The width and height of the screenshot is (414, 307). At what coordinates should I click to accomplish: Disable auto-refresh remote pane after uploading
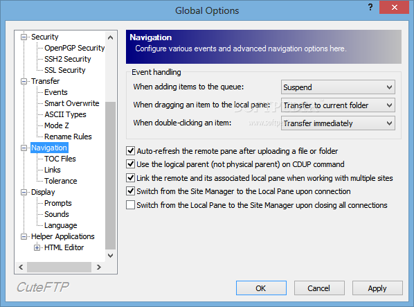tap(130, 151)
